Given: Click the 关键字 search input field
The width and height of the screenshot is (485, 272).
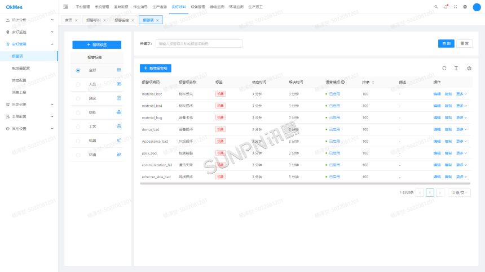Looking at the screenshot, I should click(199, 43).
